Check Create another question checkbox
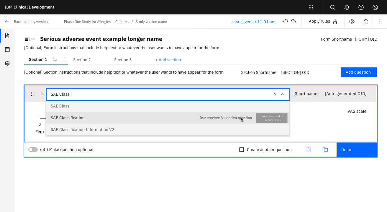387x212 pixels. (242, 150)
